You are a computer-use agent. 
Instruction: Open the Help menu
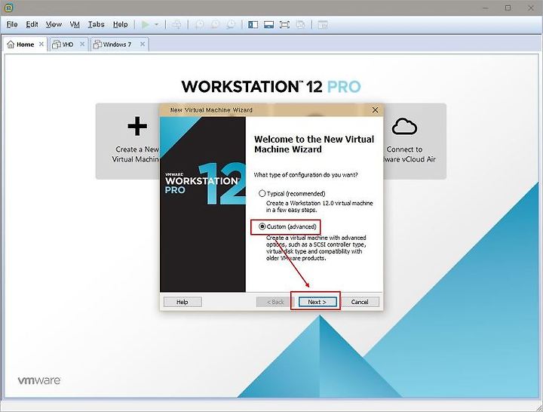[x=120, y=25]
